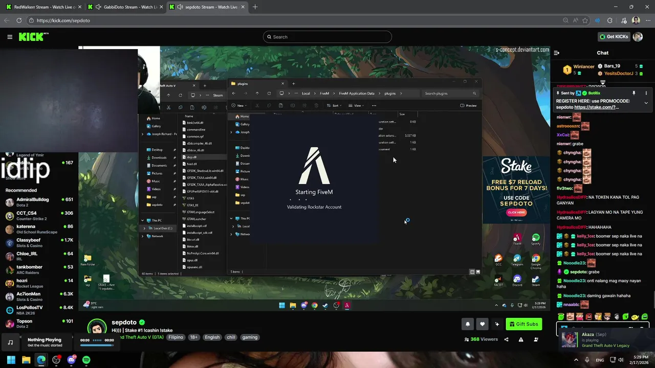655x368 pixels.
Task: Select the 18+ tag
Action: tap(194, 337)
